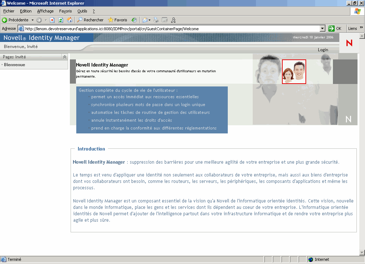Click the Edit page toolbar icon
This screenshot has height=264, width=365.
165,20
